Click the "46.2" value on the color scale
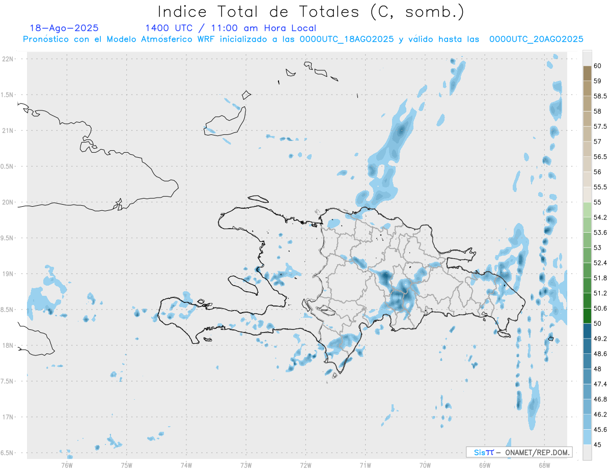 600,414
